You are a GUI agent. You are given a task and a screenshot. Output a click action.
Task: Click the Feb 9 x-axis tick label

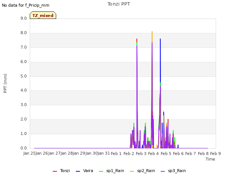click(215, 154)
